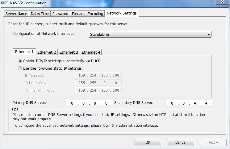Click the Default Gateway field
230x149 pixels.
click(x=98, y=90)
